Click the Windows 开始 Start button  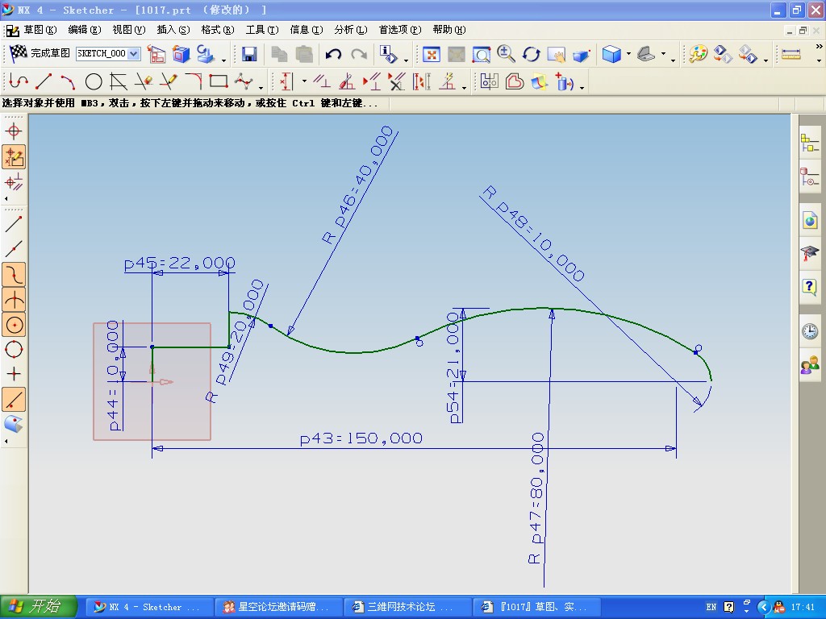39,607
